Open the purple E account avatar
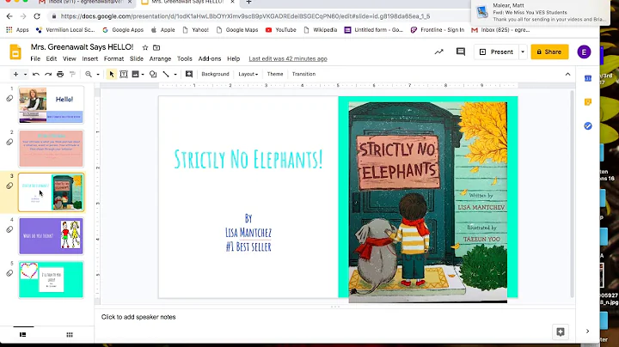This screenshot has width=619, height=347. [x=584, y=52]
